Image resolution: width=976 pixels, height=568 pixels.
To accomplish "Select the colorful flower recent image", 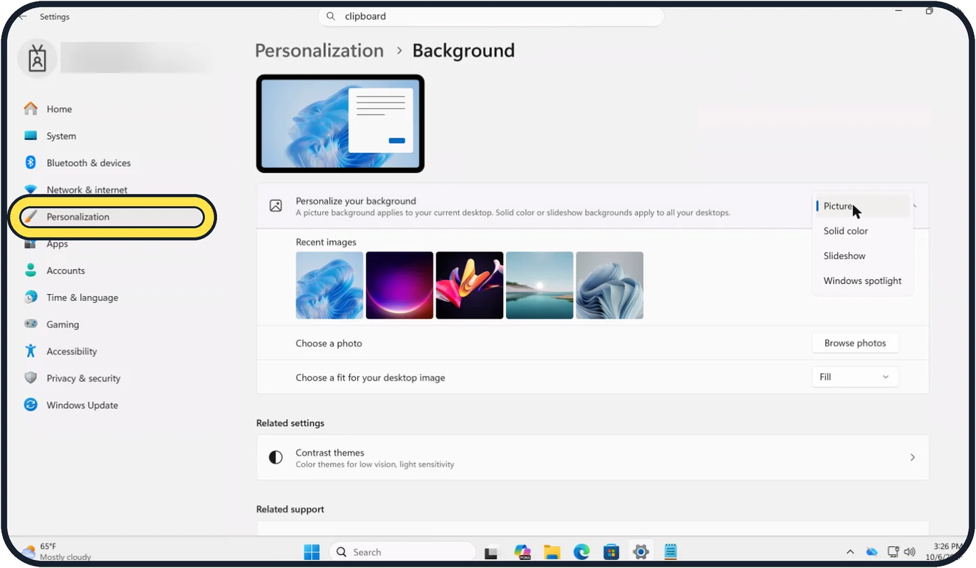I will point(469,285).
